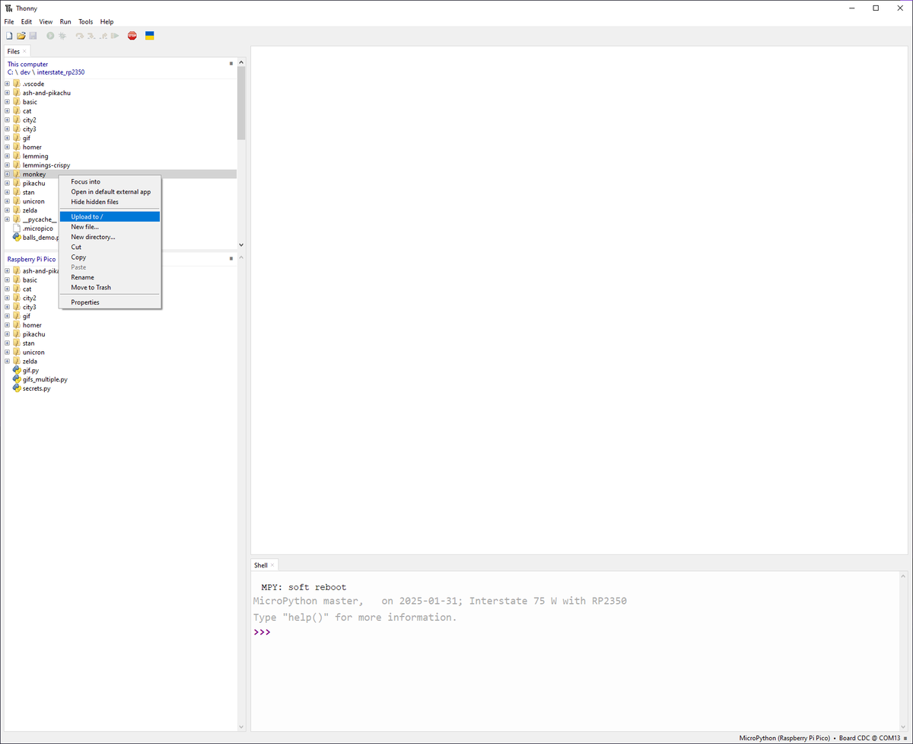Click the local files pane scrollbar thumb
Screen dimensions: 913x744
pos(241,104)
